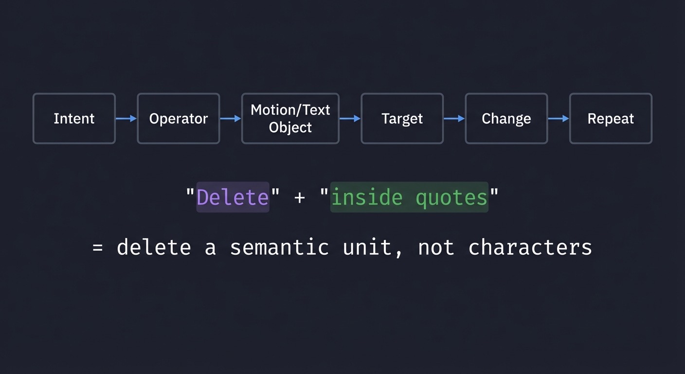Click the purple highlighted word Delete

(233, 197)
